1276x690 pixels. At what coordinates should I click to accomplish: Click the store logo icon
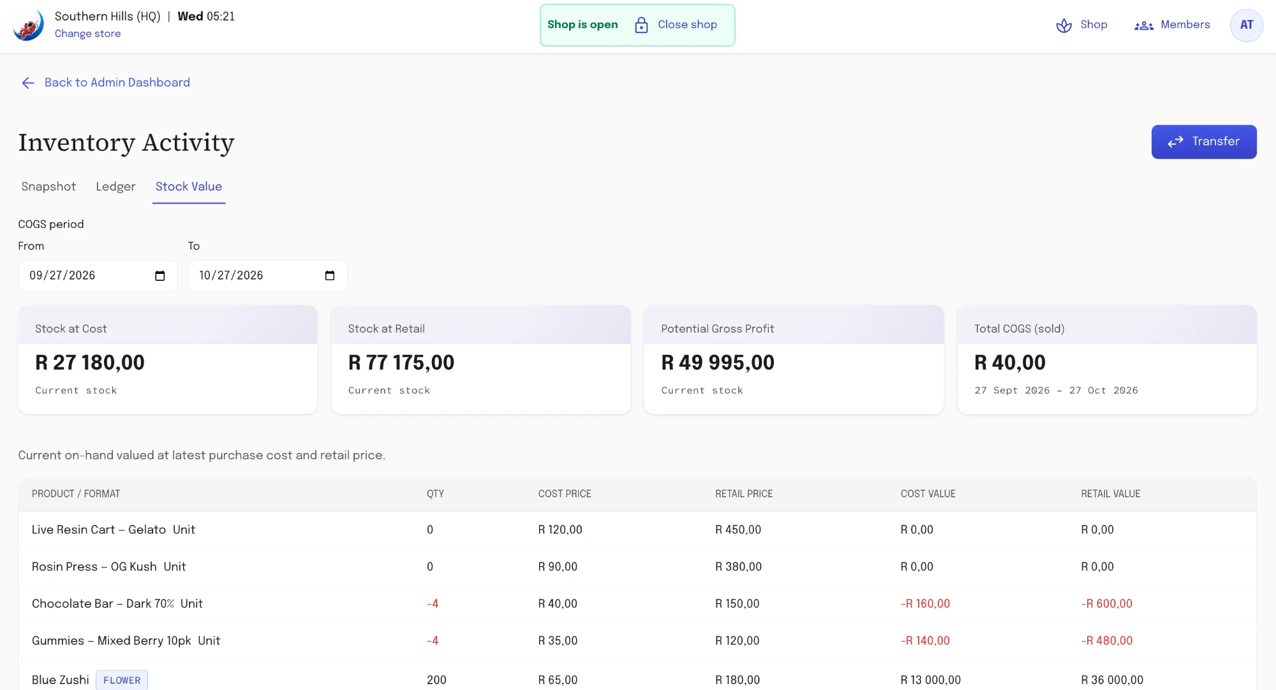tap(29, 26)
